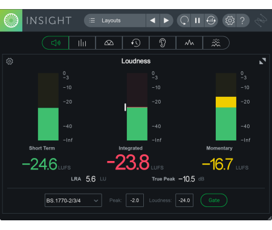This screenshot has width=272, height=230.
Task: Click the Loudness target field -24.0
Action: [x=184, y=200]
